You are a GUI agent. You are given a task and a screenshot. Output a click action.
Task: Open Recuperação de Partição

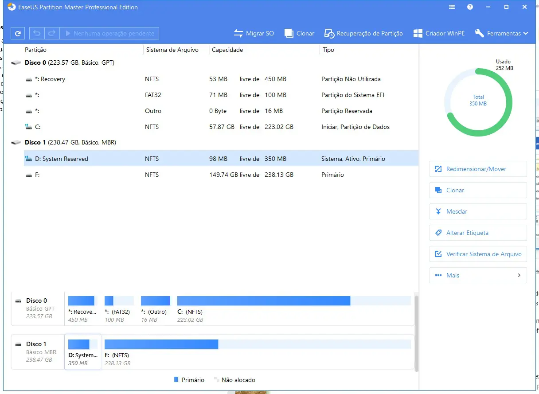pyautogui.click(x=363, y=33)
